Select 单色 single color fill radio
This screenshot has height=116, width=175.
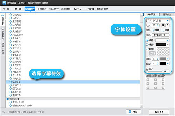(x=147, y=40)
